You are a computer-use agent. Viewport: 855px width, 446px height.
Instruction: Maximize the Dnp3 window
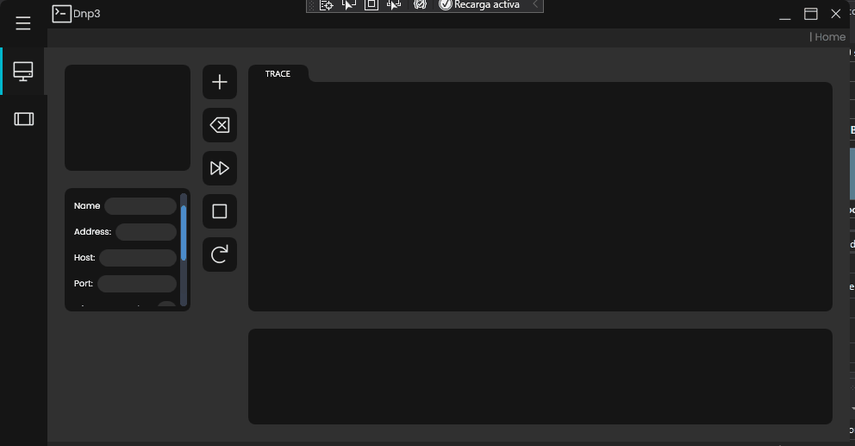click(811, 14)
